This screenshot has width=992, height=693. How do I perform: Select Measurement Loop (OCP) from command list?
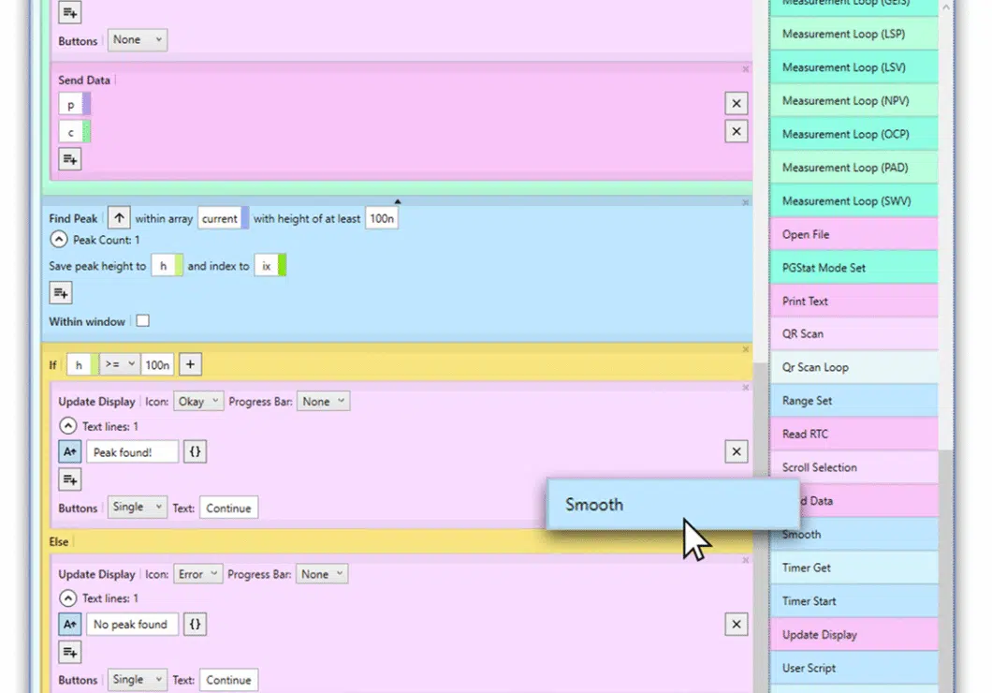[853, 134]
